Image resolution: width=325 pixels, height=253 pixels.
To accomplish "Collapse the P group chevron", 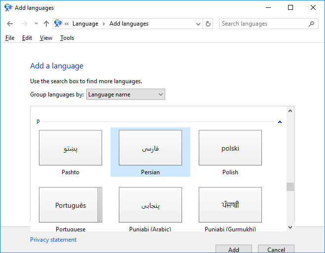I will point(280,122).
